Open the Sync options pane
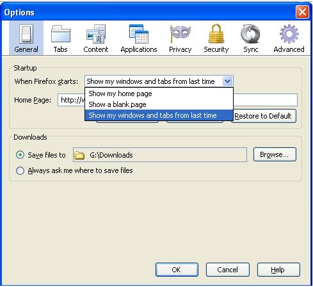This screenshot has height=287, width=313. pyautogui.click(x=251, y=38)
